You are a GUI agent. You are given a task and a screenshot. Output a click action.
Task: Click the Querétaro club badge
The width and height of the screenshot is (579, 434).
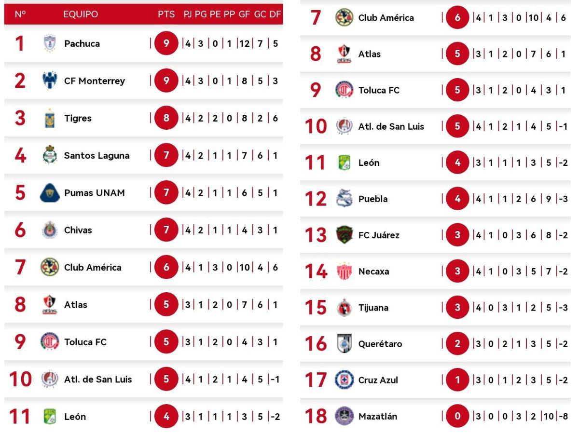click(x=344, y=343)
